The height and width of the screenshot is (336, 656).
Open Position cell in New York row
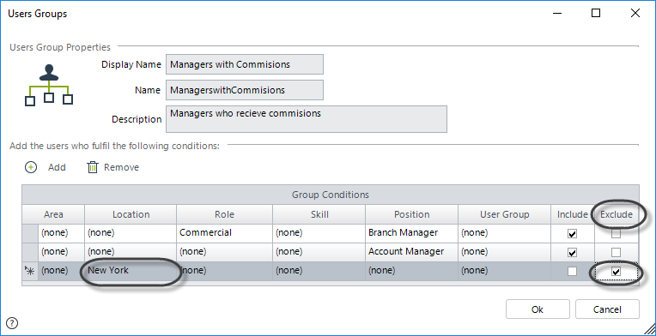tap(411, 271)
